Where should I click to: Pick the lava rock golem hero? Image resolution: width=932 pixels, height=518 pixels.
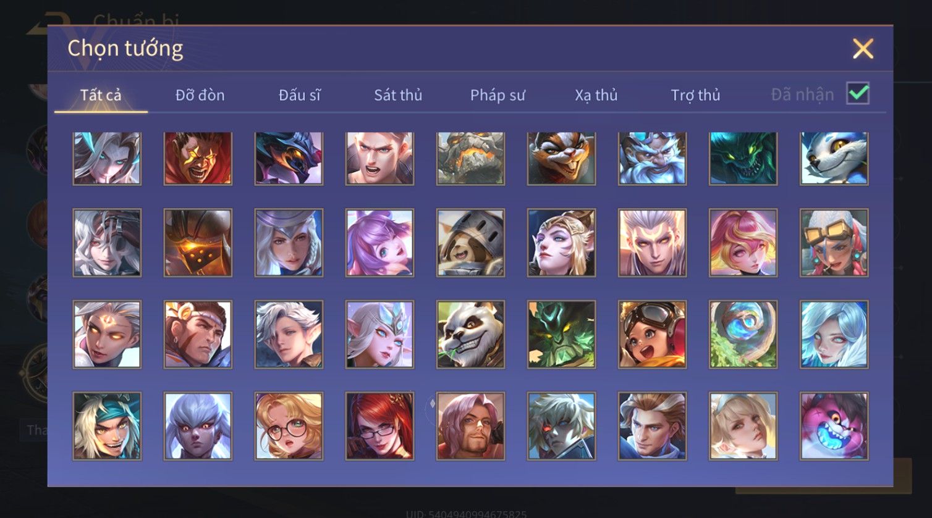coord(470,159)
